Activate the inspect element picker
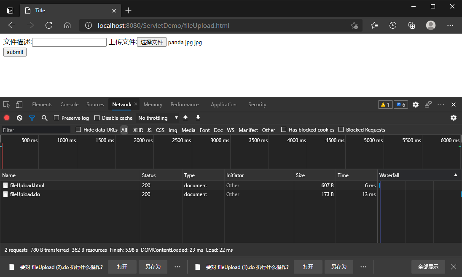The width and height of the screenshot is (462, 277). (6, 104)
